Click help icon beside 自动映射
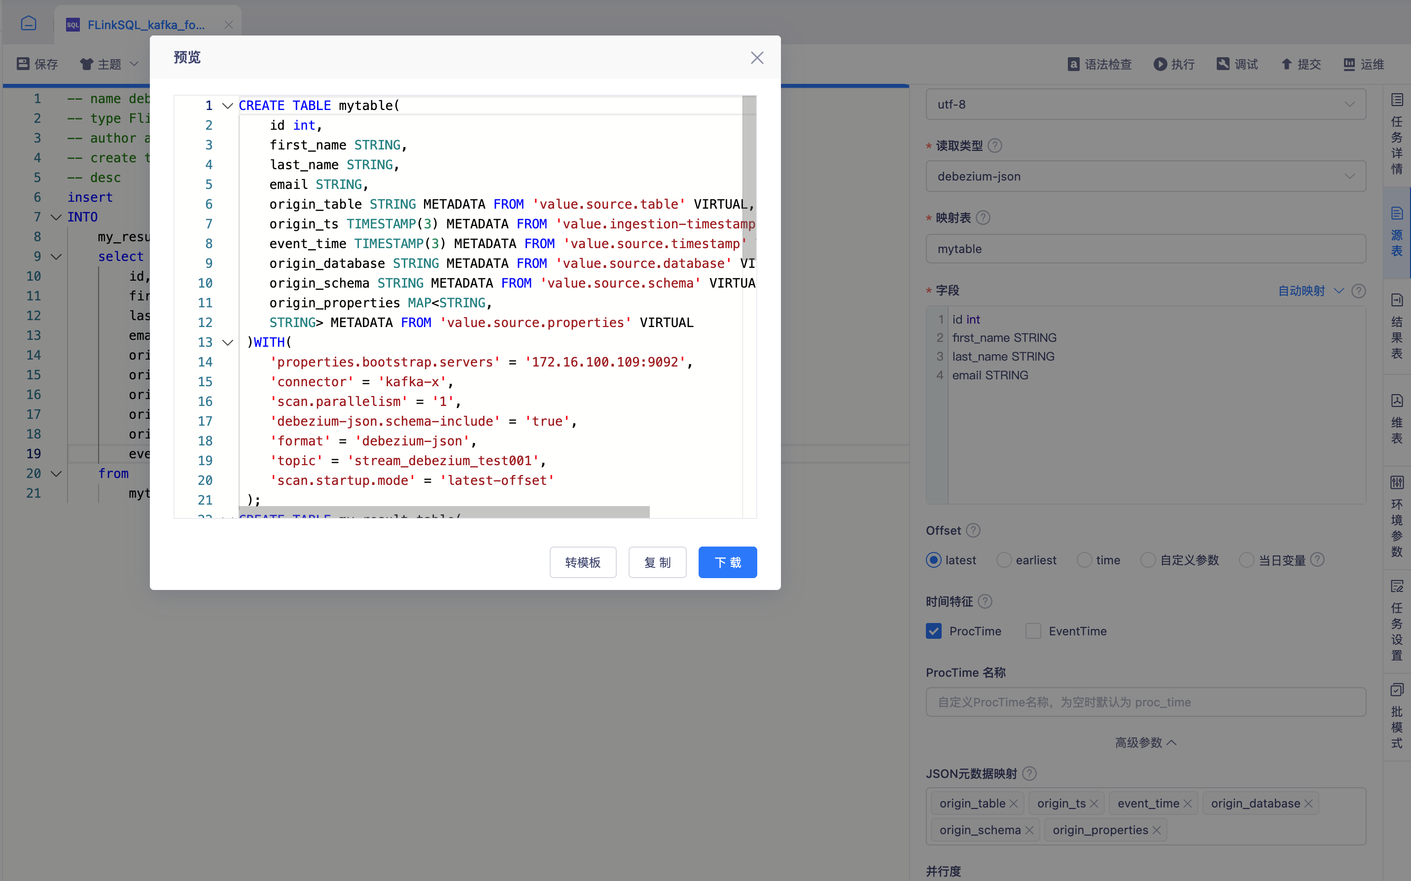Viewport: 1411px width, 881px height. tap(1359, 291)
